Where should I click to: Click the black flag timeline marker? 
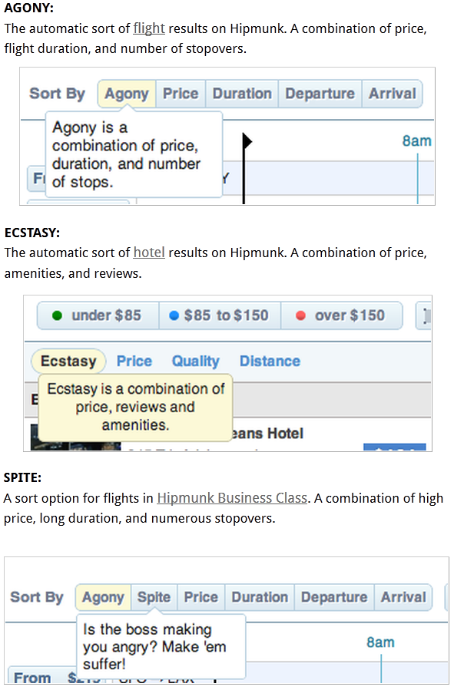pyautogui.click(x=247, y=167)
